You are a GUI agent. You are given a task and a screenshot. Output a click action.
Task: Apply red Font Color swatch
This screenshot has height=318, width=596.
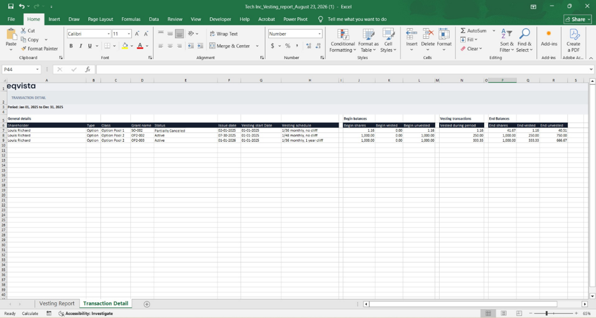[140, 46]
